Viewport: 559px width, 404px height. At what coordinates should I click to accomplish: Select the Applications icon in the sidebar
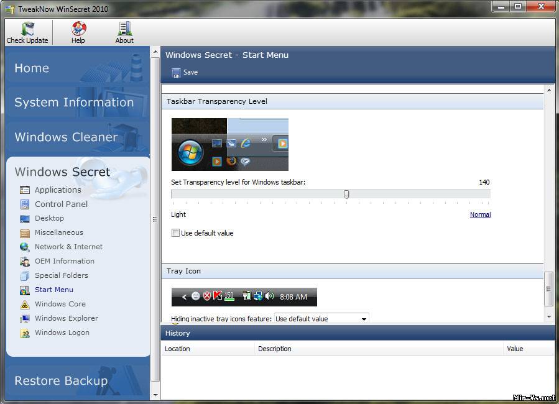pos(25,190)
